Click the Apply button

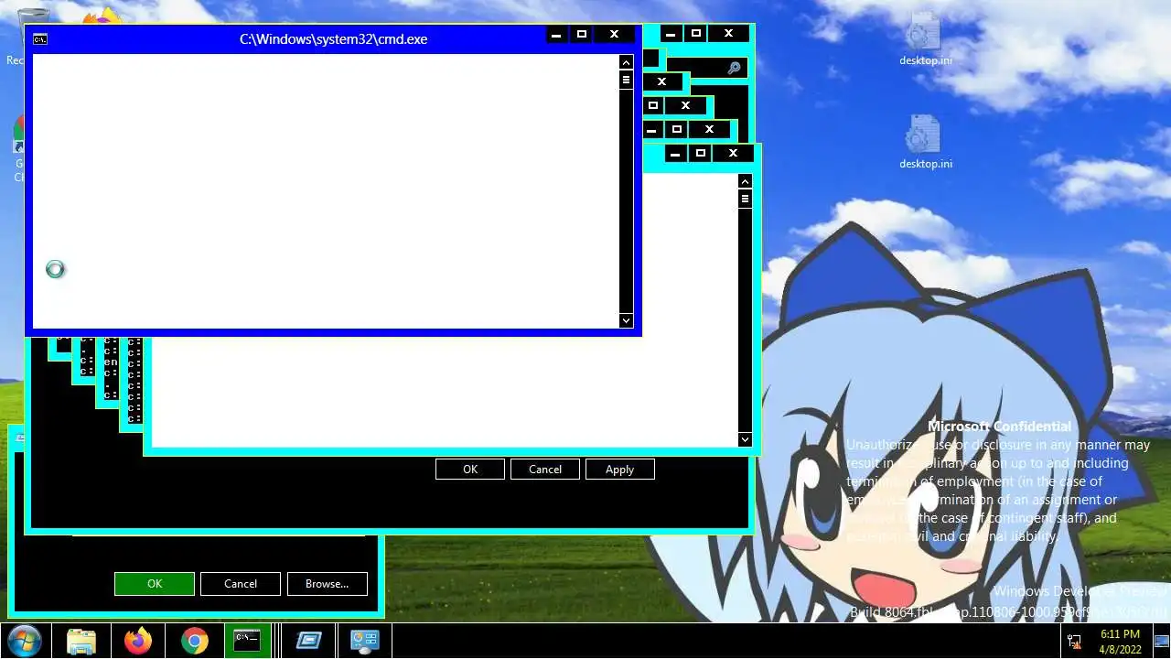tap(619, 469)
